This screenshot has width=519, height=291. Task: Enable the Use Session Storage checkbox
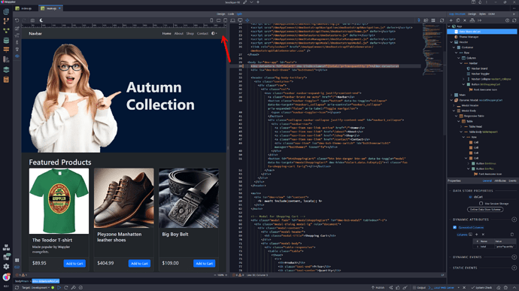tap(481, 203)
